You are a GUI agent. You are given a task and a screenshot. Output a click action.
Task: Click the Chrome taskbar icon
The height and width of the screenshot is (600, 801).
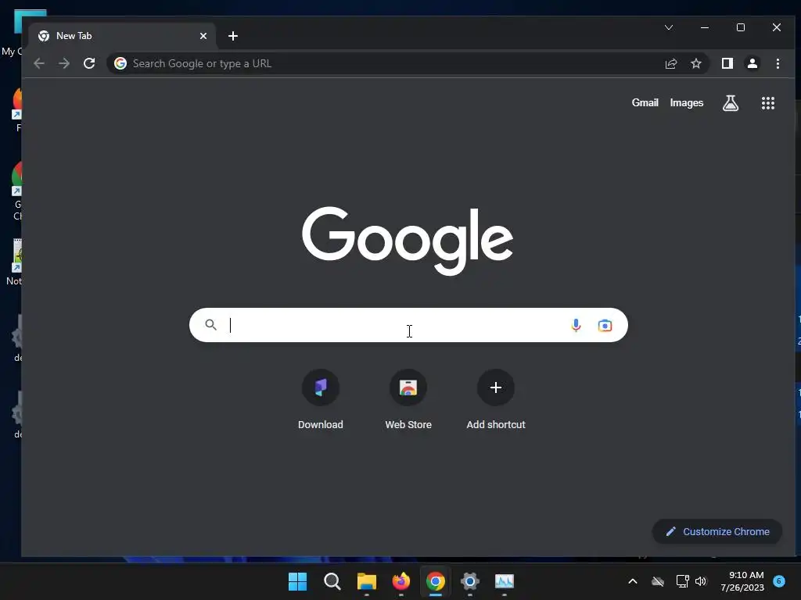435,581
